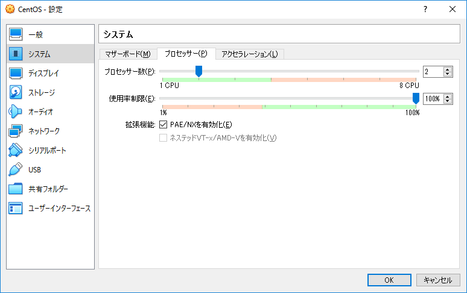Switch to アクセラレーション tab
Image resolution: width=467 pixels, height=293 pixels.
(x=250, y=54)
